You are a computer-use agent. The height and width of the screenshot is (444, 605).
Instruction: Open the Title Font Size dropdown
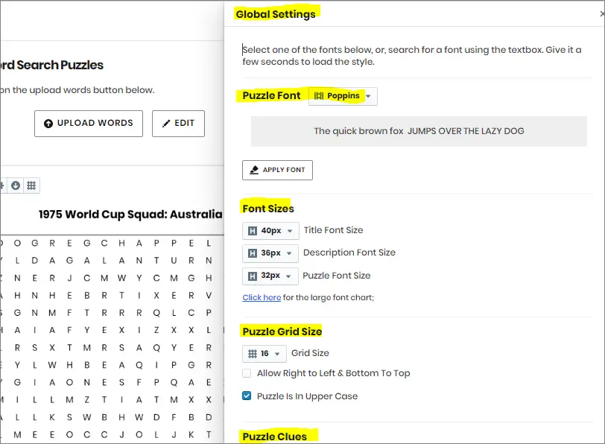pyautogui.click(x=270, y=231)
